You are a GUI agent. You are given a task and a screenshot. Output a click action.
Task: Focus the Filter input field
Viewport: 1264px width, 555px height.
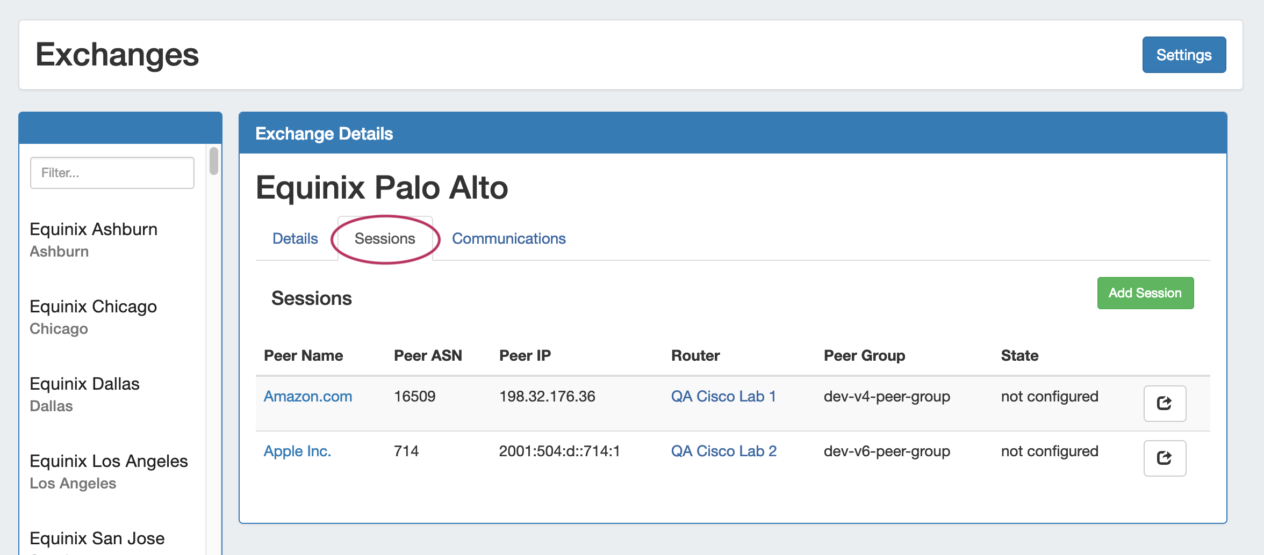click(112, 173)
